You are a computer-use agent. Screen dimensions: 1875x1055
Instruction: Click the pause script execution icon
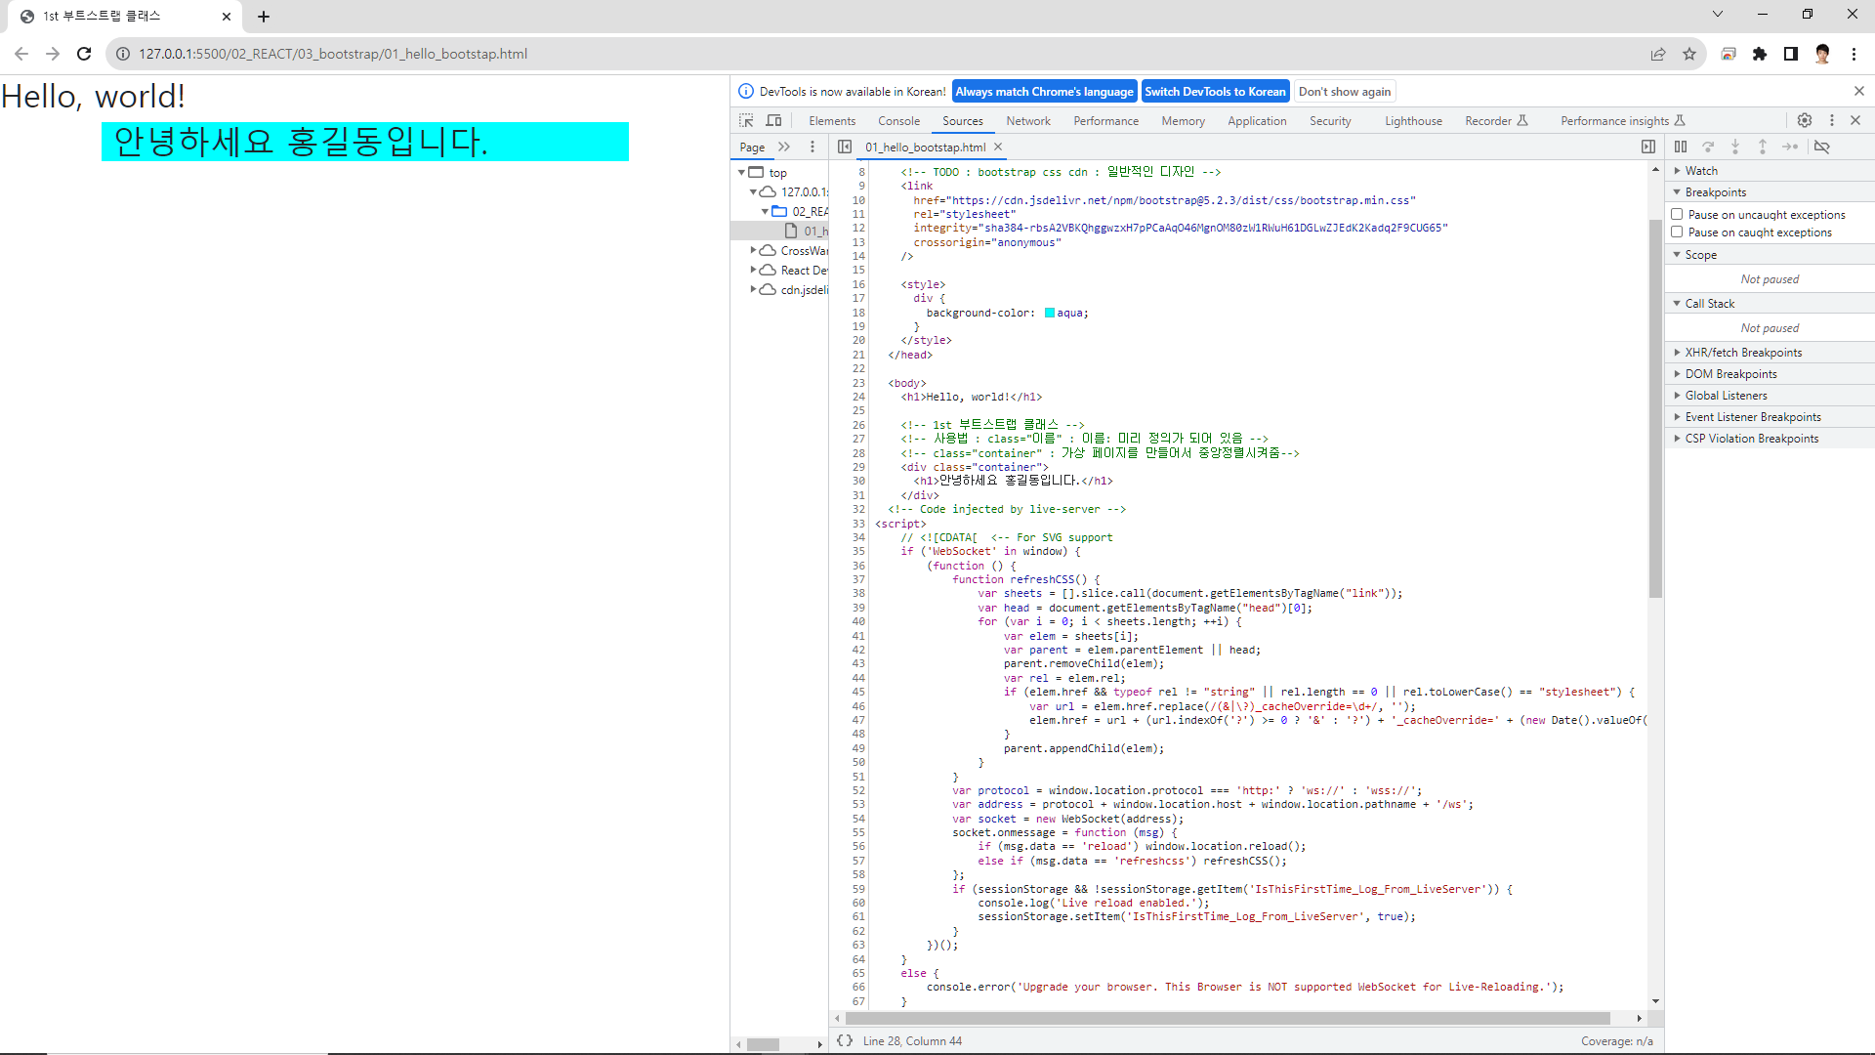[x=1680, y=147]
